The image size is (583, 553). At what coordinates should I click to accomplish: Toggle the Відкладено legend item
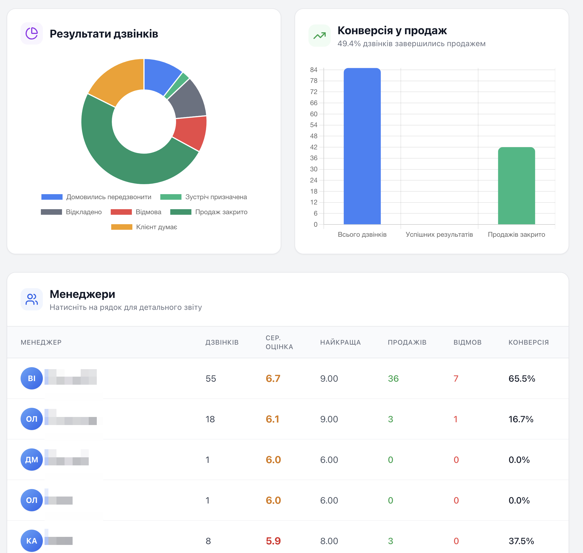pos(71,212)
